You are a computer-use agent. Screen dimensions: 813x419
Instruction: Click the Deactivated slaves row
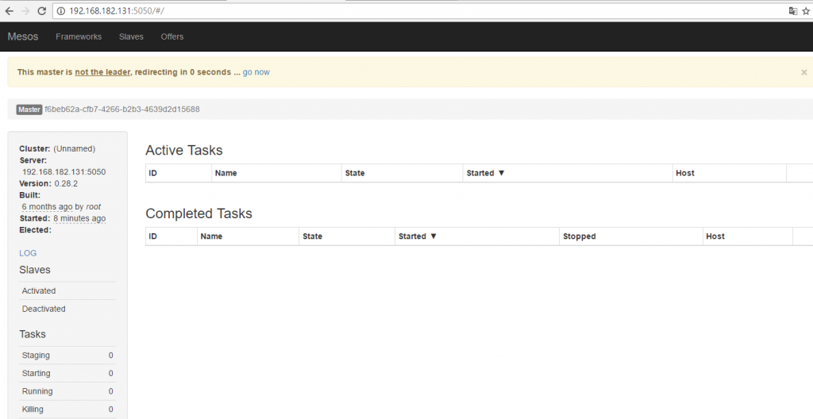pyautogui.click(x=67, y=309)
